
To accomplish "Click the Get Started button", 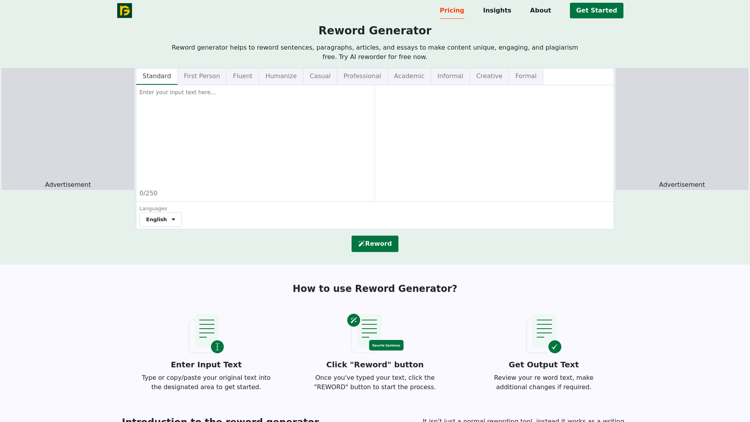I will 596,10.
